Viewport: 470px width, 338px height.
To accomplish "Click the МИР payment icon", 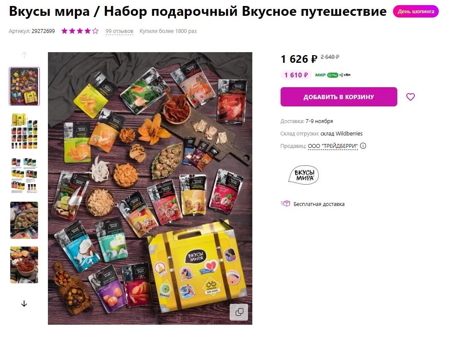I will point(320,75).
